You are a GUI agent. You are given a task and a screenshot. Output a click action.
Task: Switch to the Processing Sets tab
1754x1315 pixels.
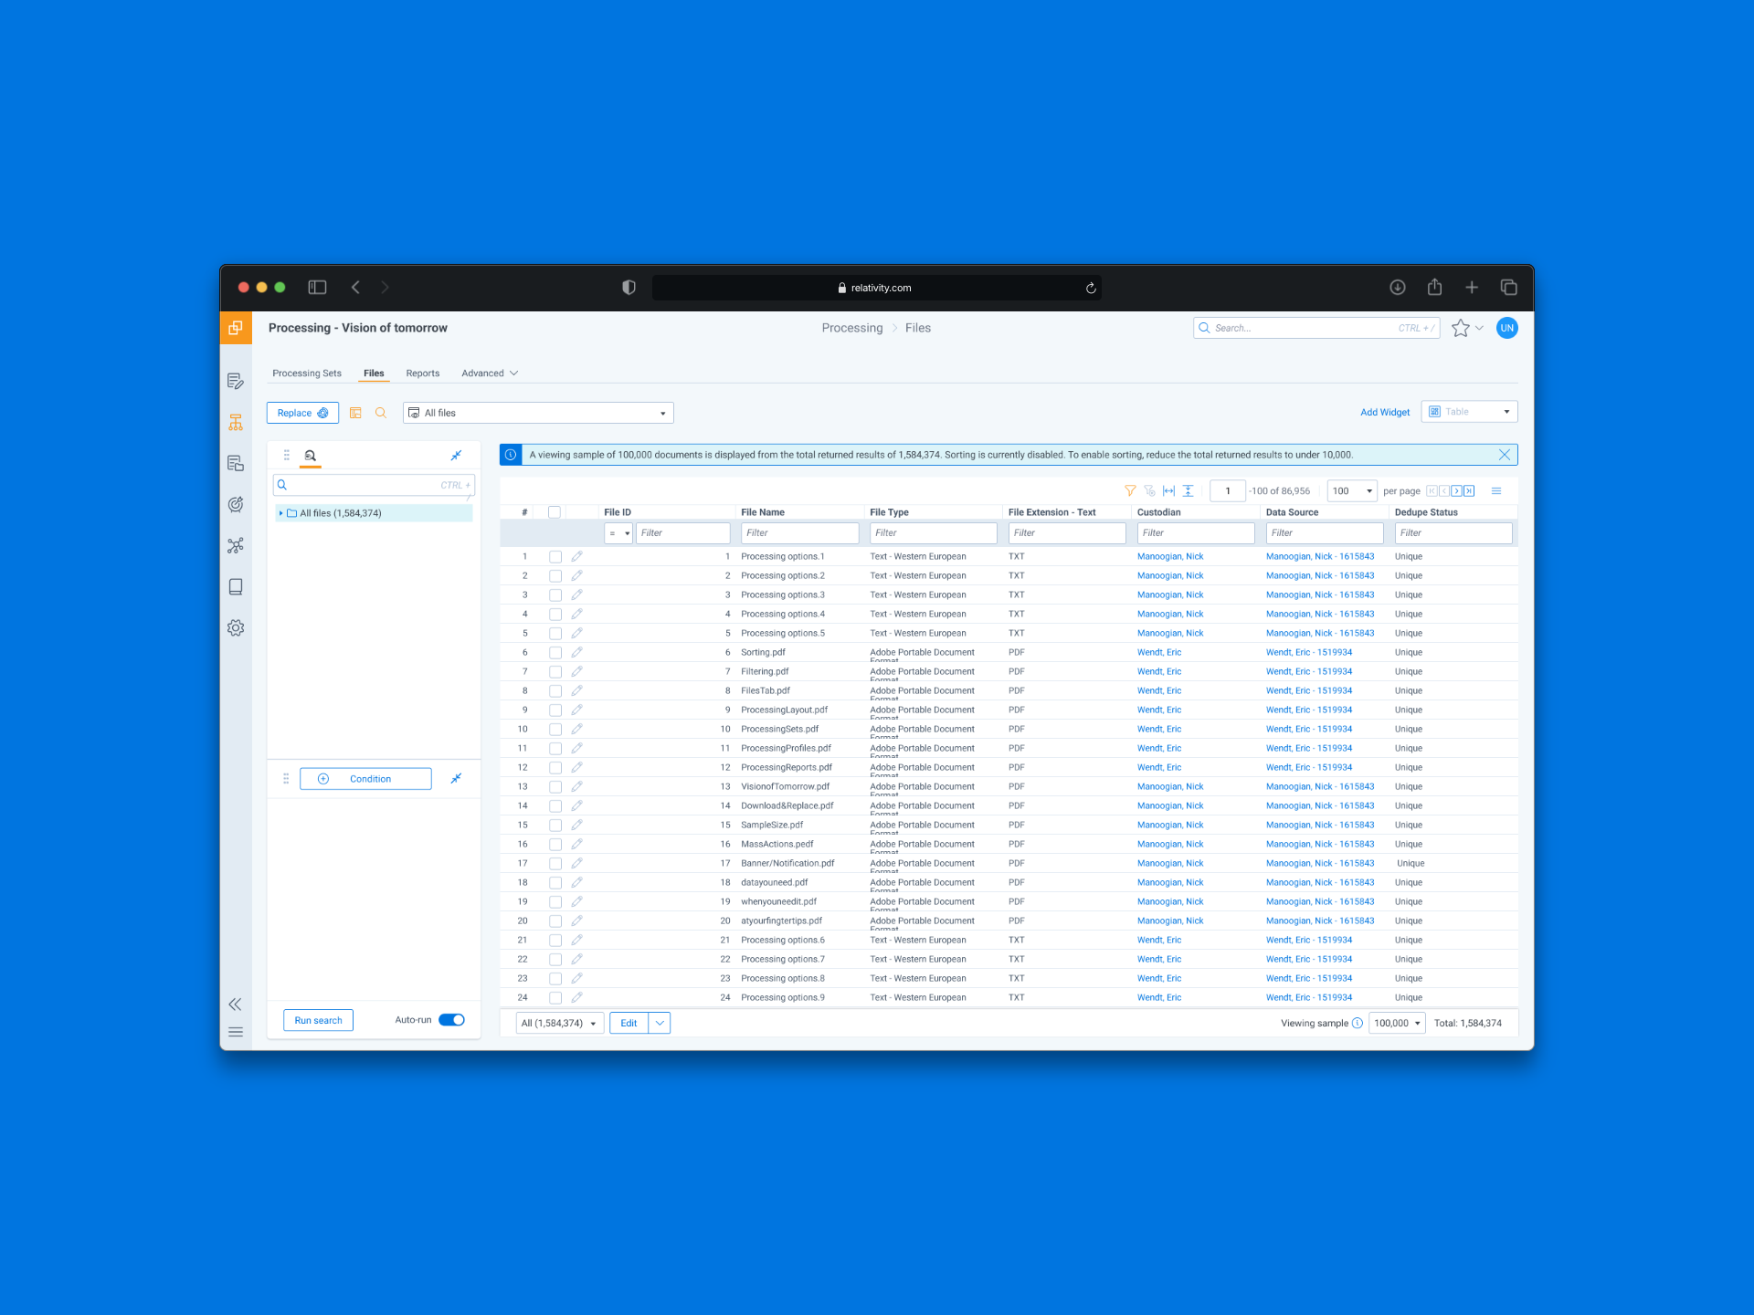pos(306,373)
